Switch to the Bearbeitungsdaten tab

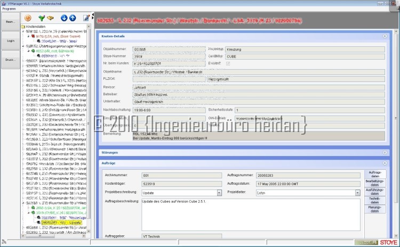click(x=374, y=183)
